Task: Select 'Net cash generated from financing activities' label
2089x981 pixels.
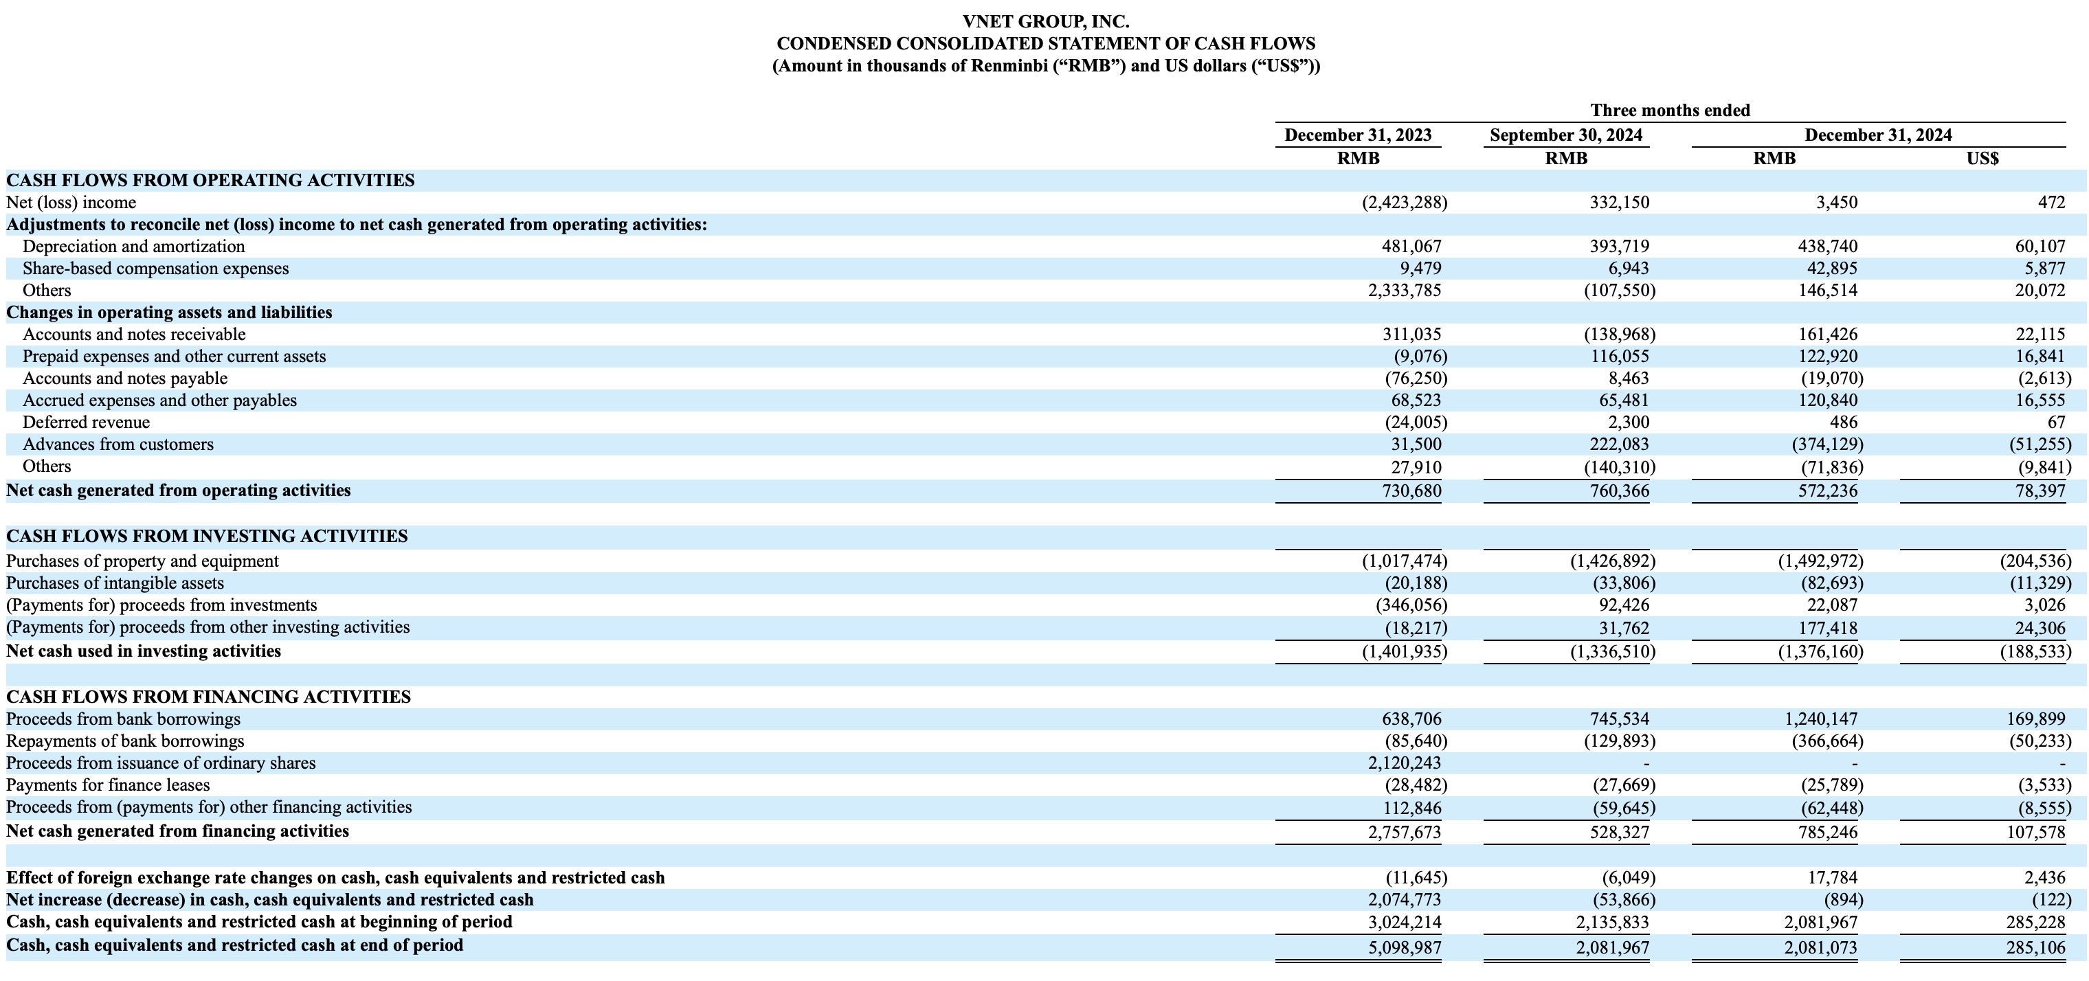Action: [177, 831]
